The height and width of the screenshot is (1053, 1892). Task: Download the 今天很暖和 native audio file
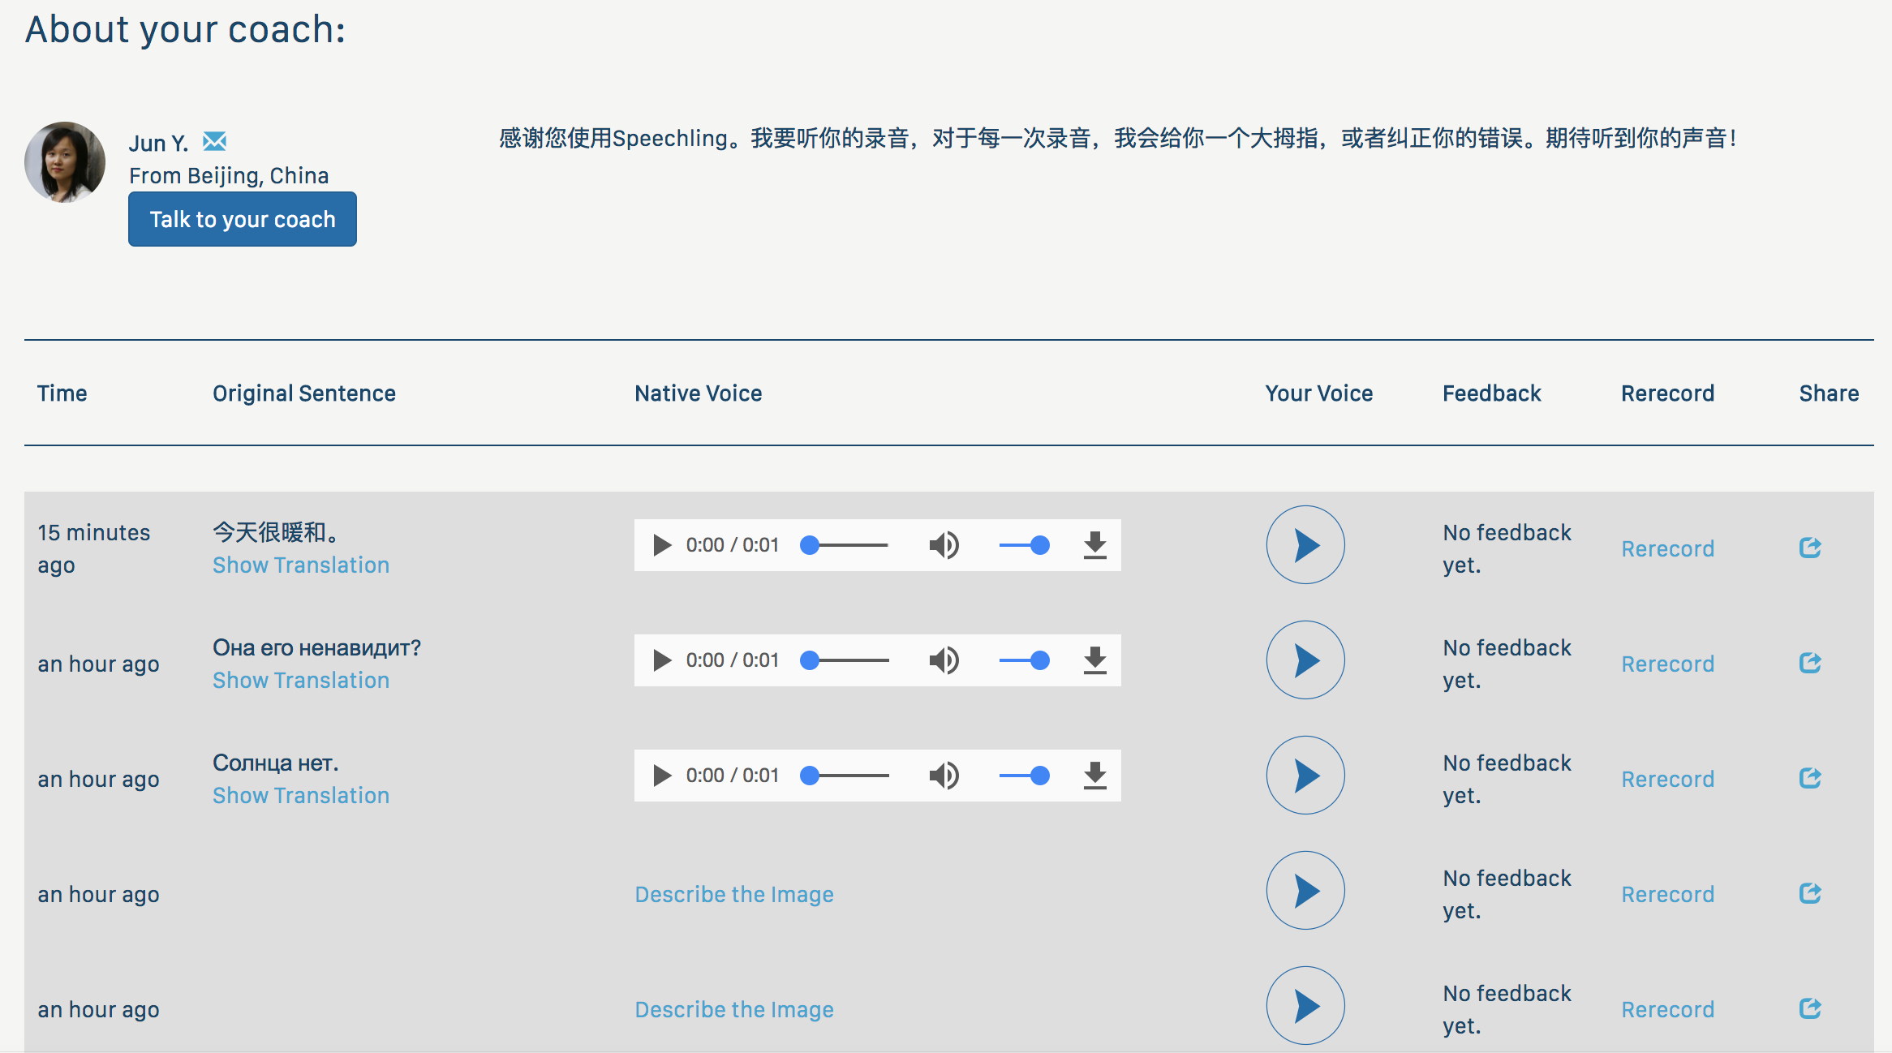1094,545
